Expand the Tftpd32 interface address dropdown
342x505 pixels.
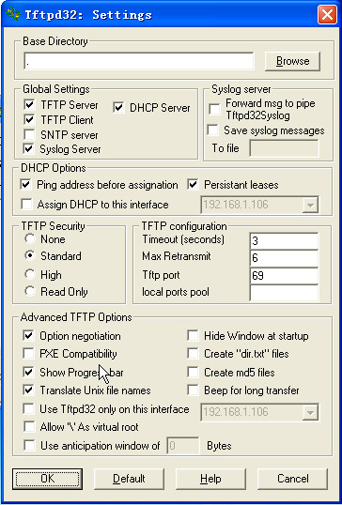point(311,413)
